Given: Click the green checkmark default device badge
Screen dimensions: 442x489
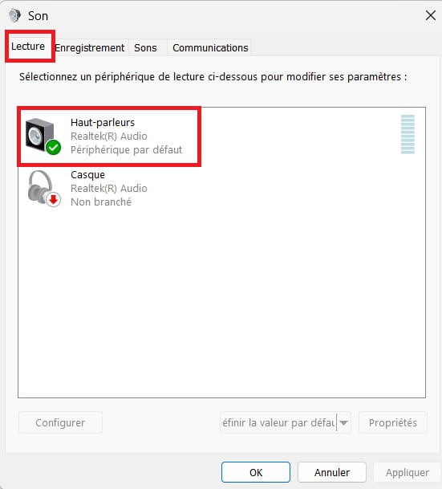Looking at the screenshot, I should coord(53,147).
